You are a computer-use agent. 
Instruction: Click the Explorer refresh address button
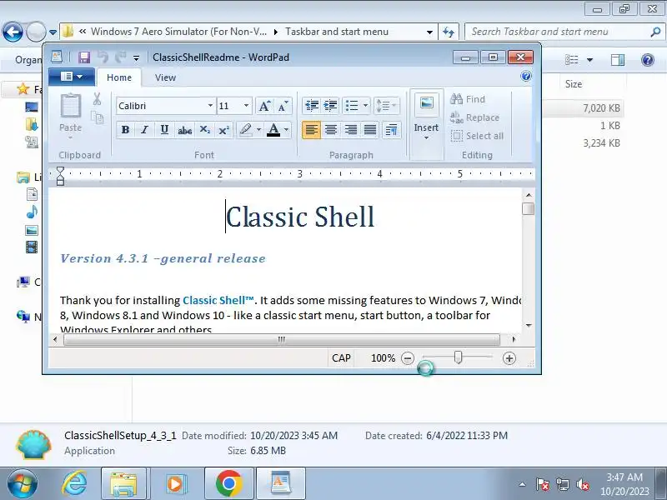pos(449,32)
